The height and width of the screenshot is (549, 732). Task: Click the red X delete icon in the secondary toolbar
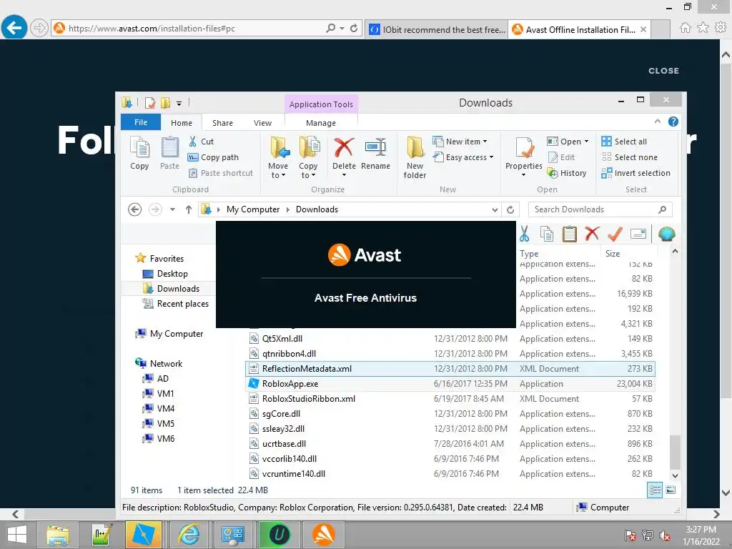point(592,234)
